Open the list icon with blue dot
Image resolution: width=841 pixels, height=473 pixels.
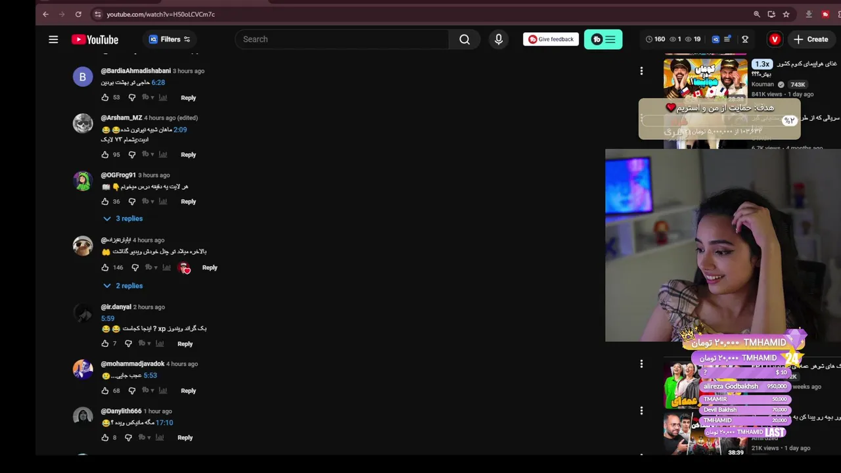tap(727, 39)
